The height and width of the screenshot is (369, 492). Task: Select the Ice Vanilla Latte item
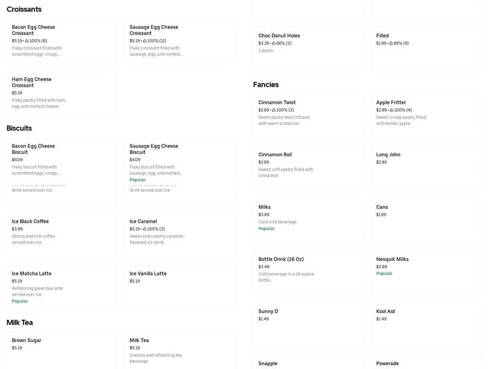(x=180, y=288)
